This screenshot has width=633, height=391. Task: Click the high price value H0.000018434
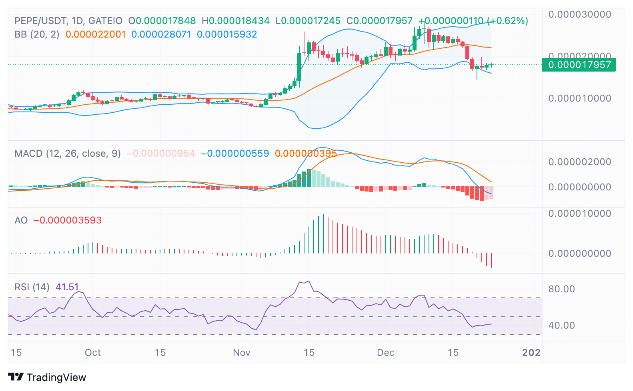coord(236,21)
